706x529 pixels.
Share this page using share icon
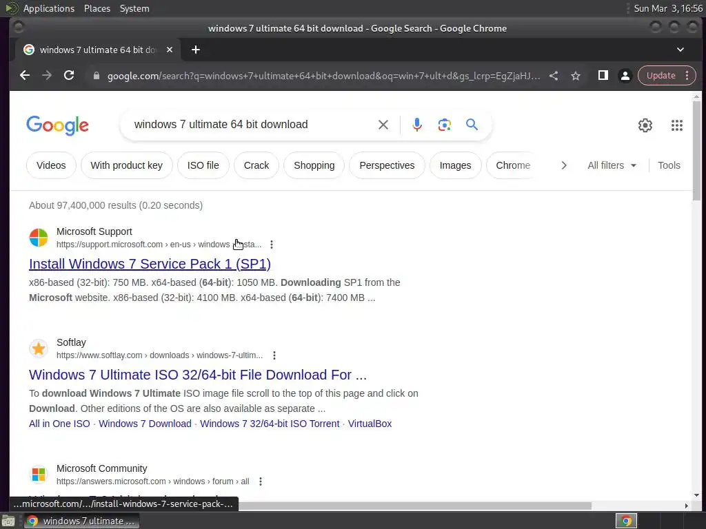point(554,76)
